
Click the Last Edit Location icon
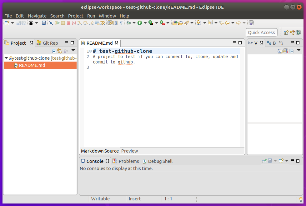221,23
